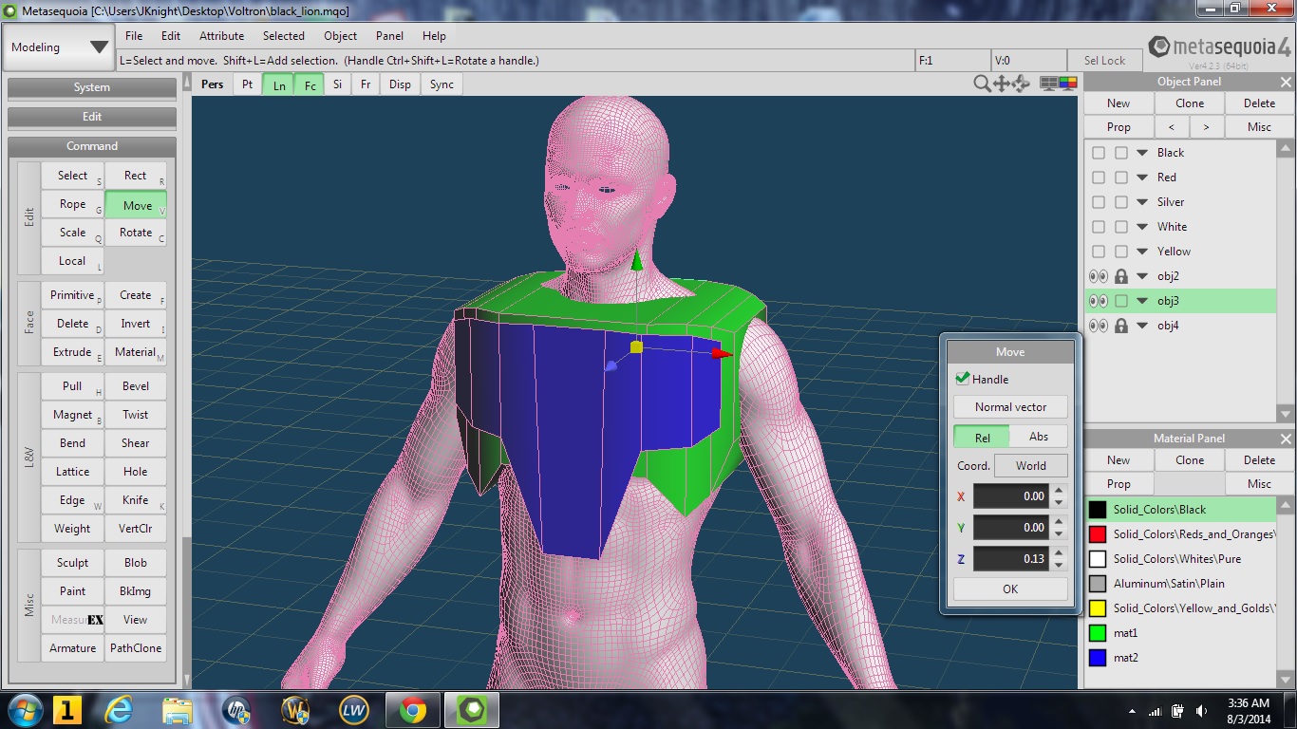This screenshot has width=1297, height=729.
Task: Click the Y value input field
Action: pos(1011,528)
